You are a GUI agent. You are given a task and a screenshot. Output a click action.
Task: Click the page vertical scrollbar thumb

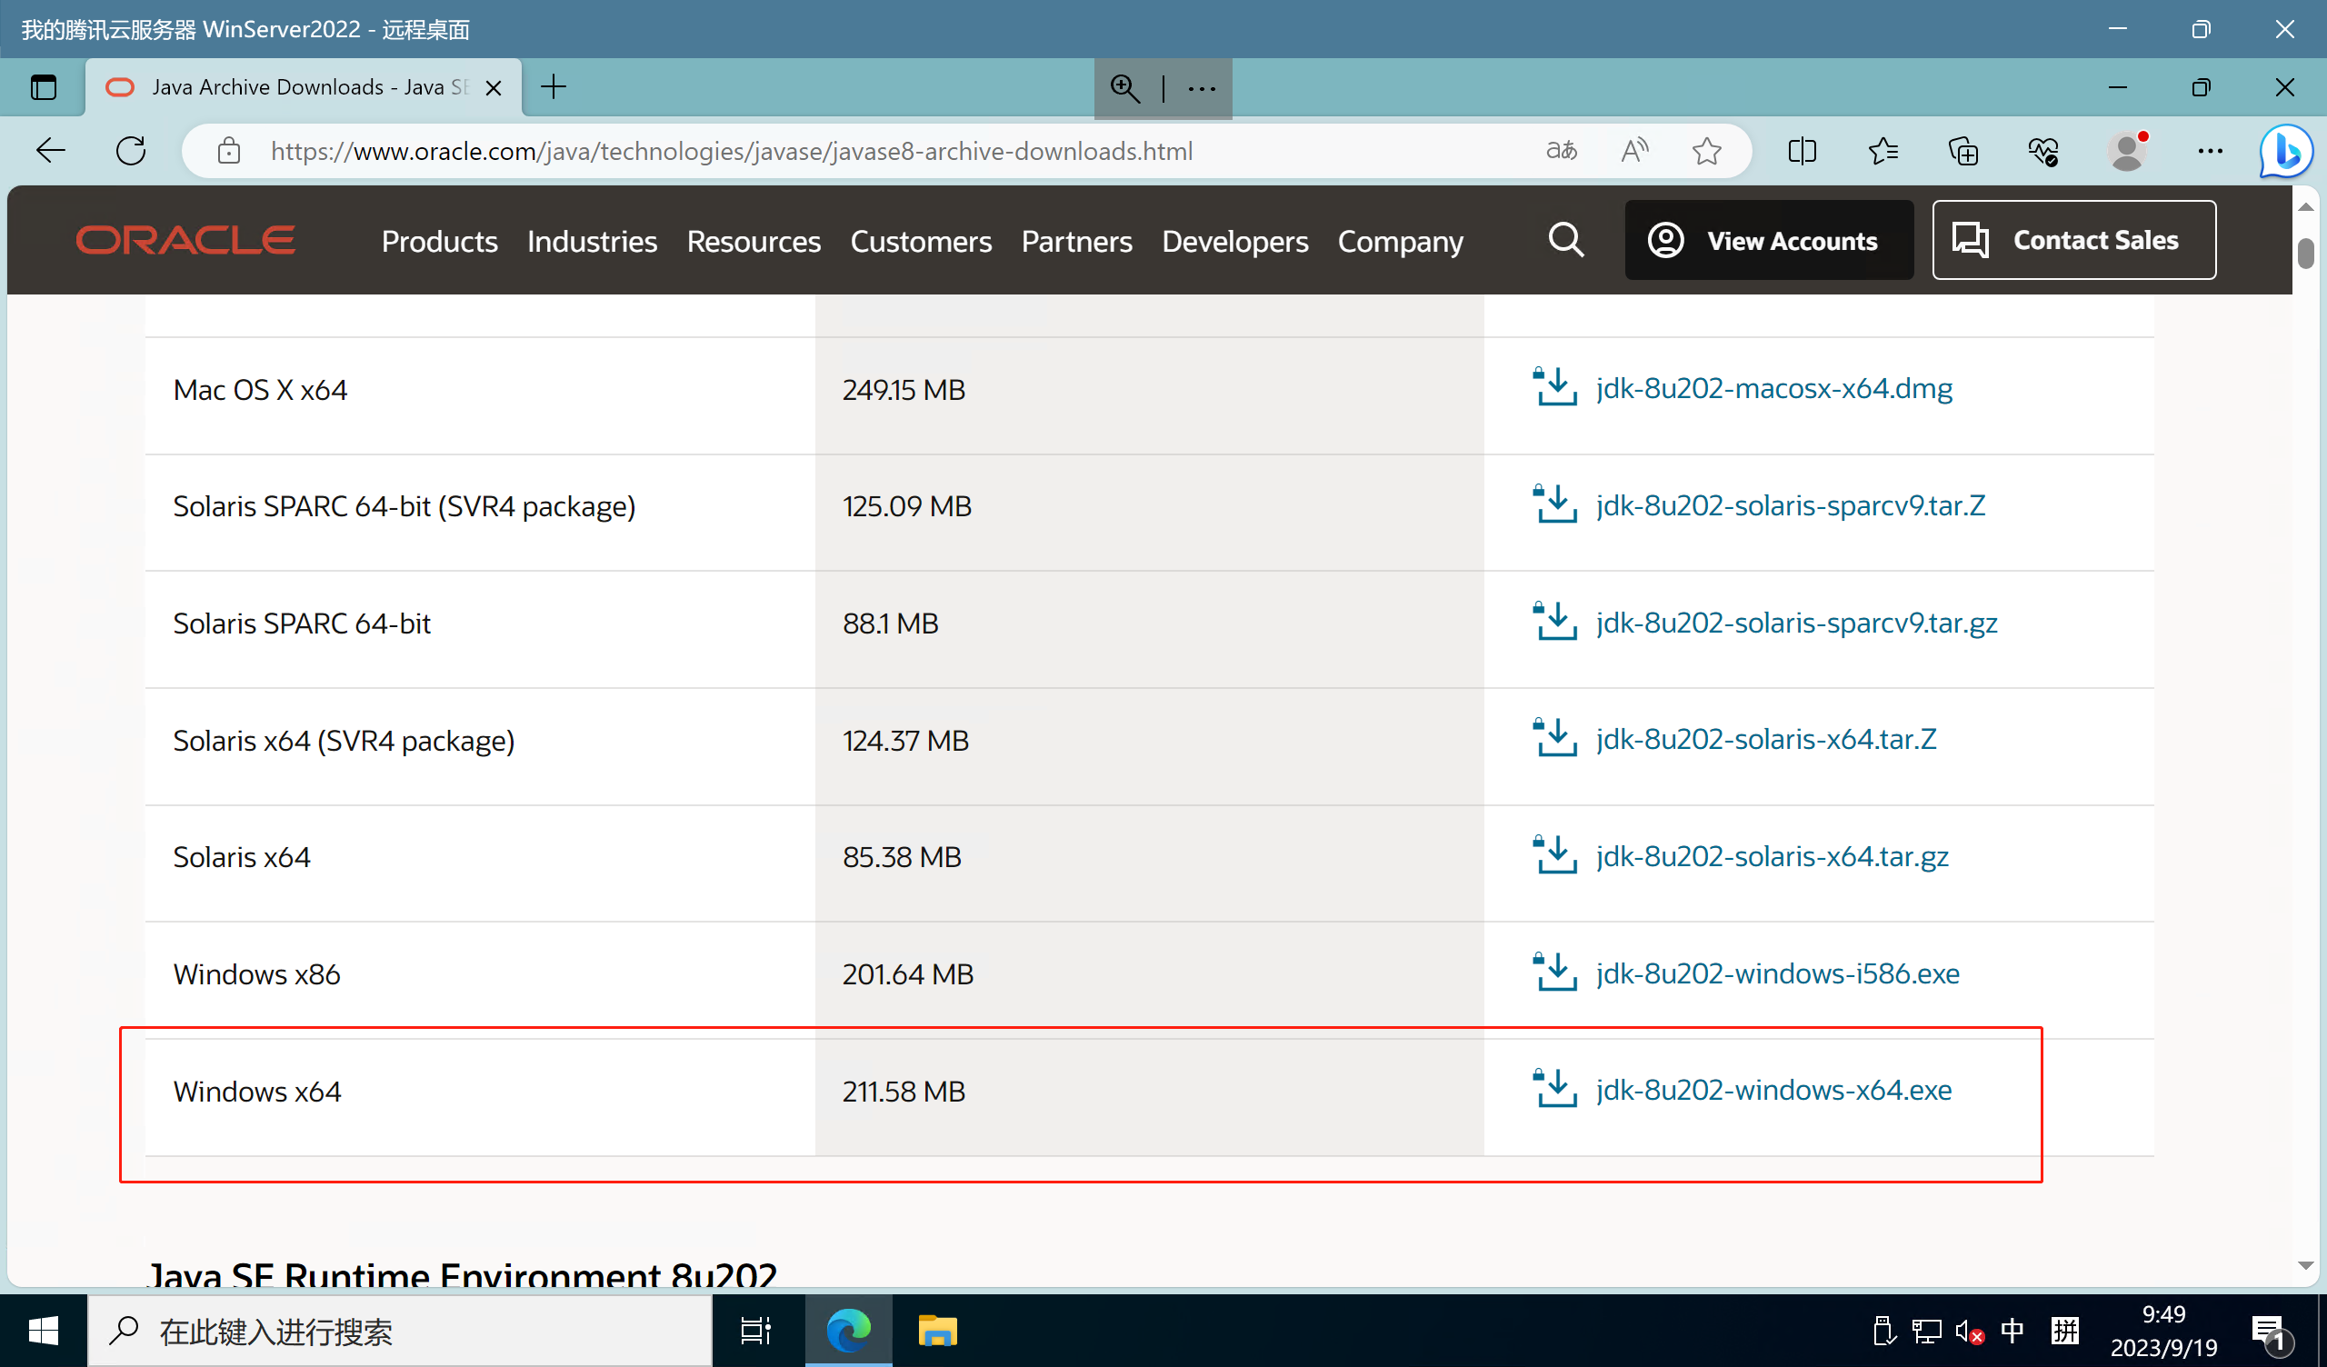pos(2306,253)
